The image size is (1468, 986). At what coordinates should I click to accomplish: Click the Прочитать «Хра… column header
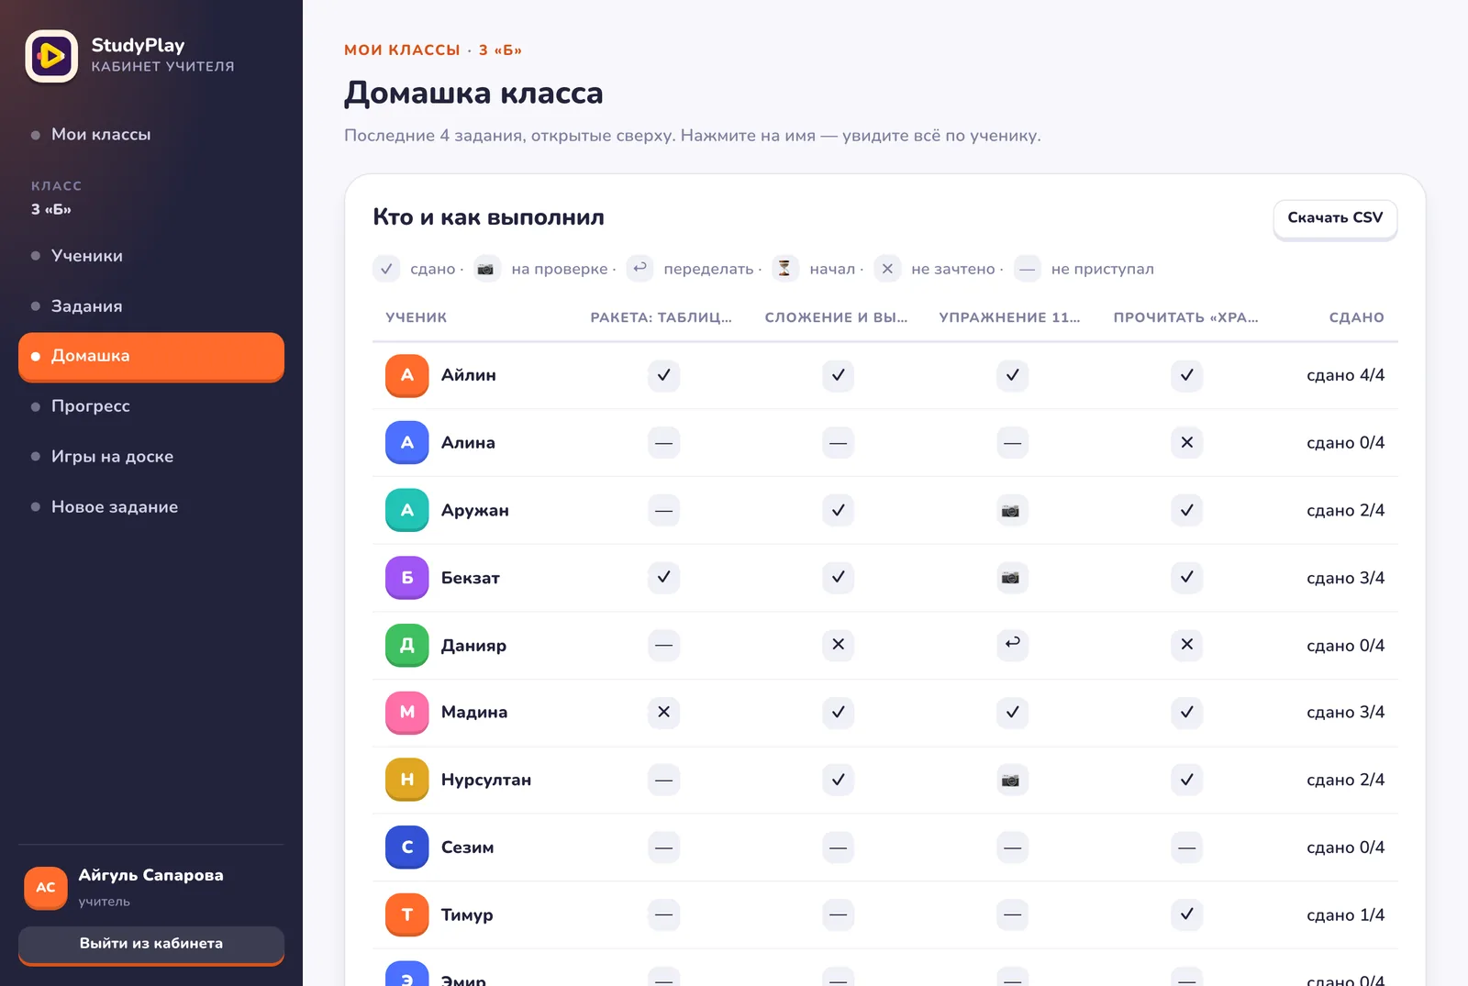(x=1185, y=317)
